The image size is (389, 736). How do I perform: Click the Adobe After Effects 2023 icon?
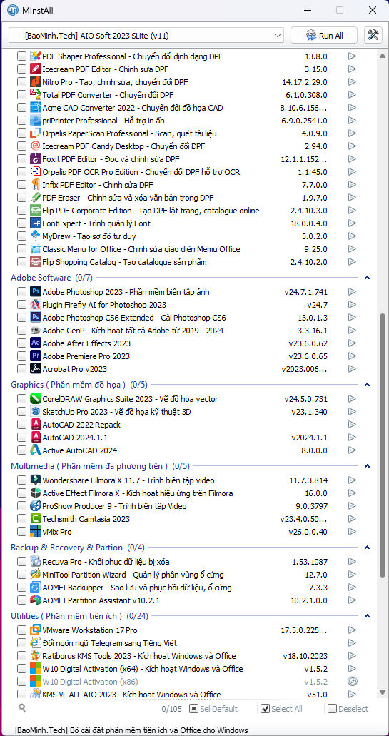36,343
